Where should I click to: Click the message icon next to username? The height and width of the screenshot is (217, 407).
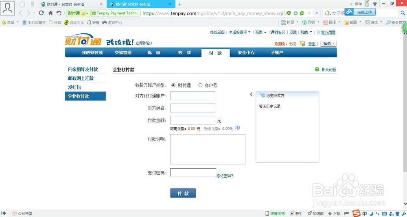[302, 43]
